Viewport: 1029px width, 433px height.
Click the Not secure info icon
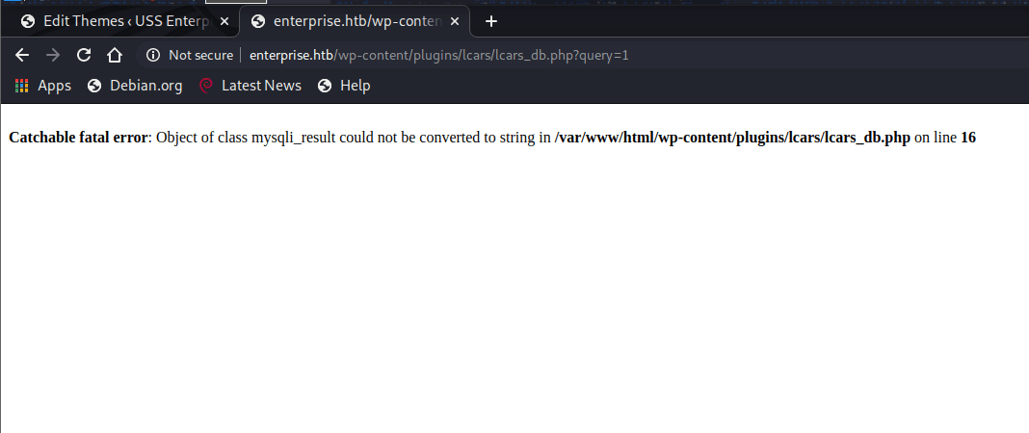coord(153,55)
